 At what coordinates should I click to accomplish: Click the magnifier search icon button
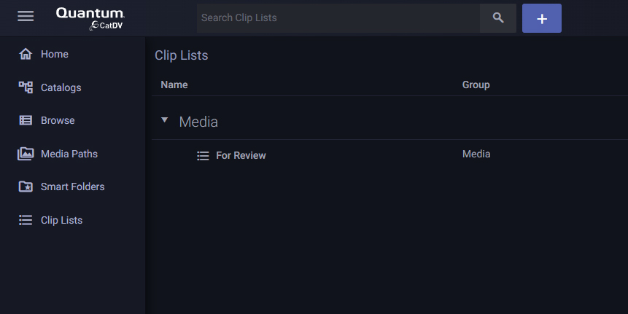tap(498, 18)
